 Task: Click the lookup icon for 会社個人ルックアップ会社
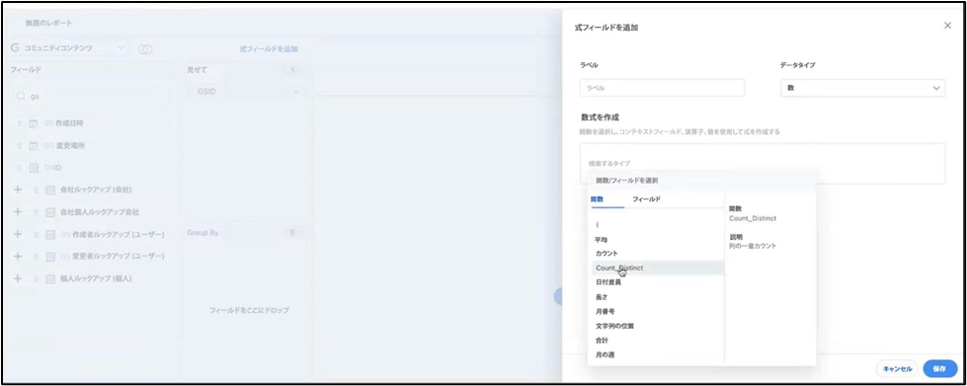(x=50, y=212)
